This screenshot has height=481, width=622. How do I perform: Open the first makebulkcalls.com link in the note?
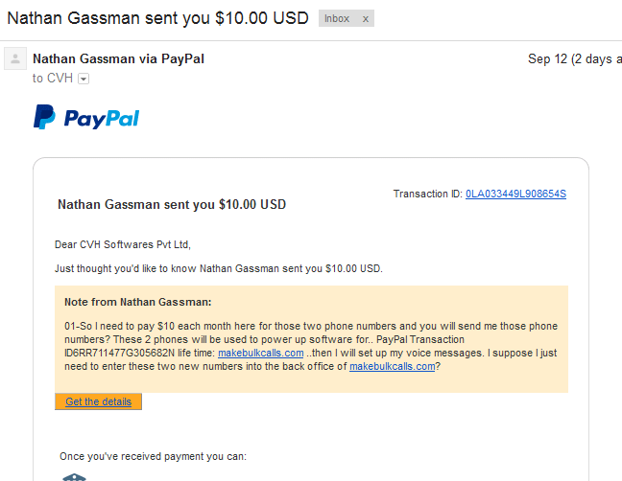pyautogui.click(x=261, y=353)
